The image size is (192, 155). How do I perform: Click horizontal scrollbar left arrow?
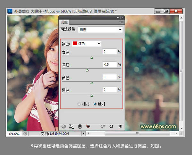tap(88, 133)
